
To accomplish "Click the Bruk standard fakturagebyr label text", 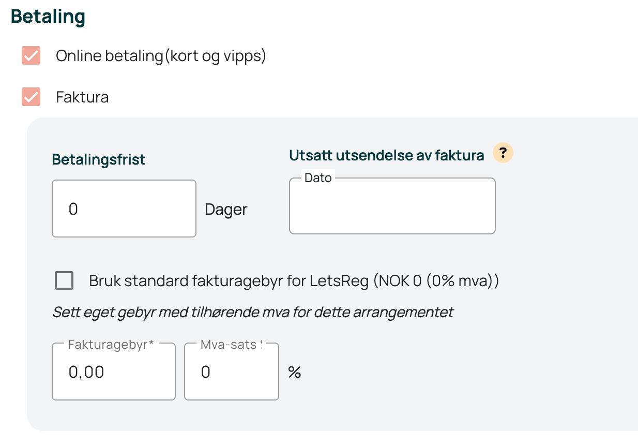I will [x=294, y=281].
